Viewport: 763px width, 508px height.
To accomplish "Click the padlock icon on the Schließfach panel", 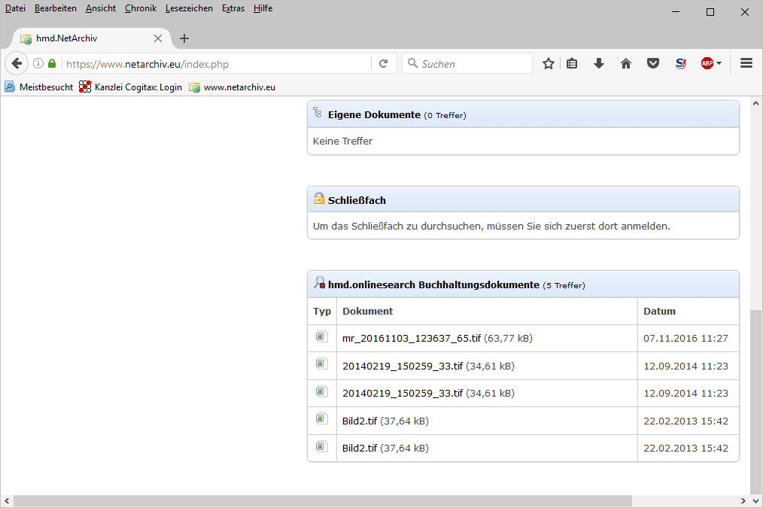I will (318, 199).
